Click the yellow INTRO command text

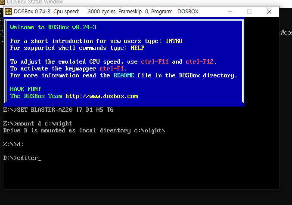(x=174, y=41)
